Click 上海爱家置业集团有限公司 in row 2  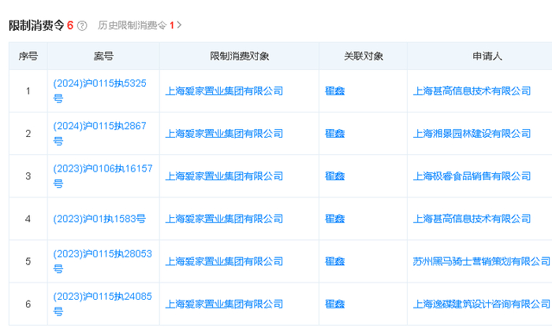coord(224,134)
